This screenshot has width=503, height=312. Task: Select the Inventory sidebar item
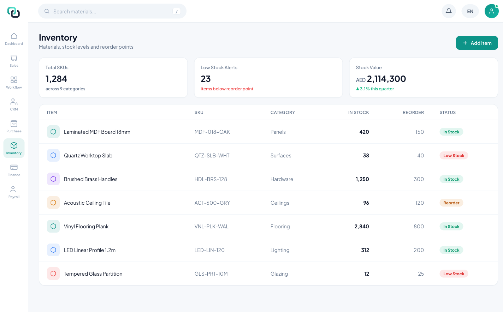[14, 148]
